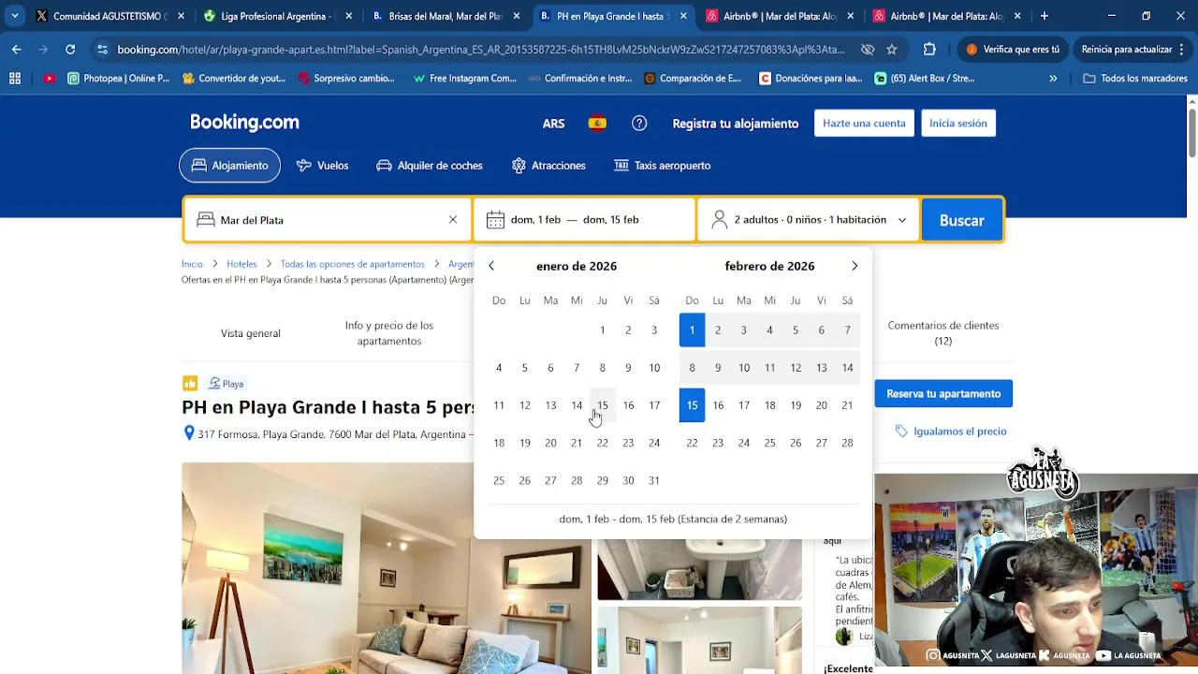The height and width of the screenshot is (674, 1198).
Task: Click Hazte una cuenta button
Action: (x=864, y=124)
